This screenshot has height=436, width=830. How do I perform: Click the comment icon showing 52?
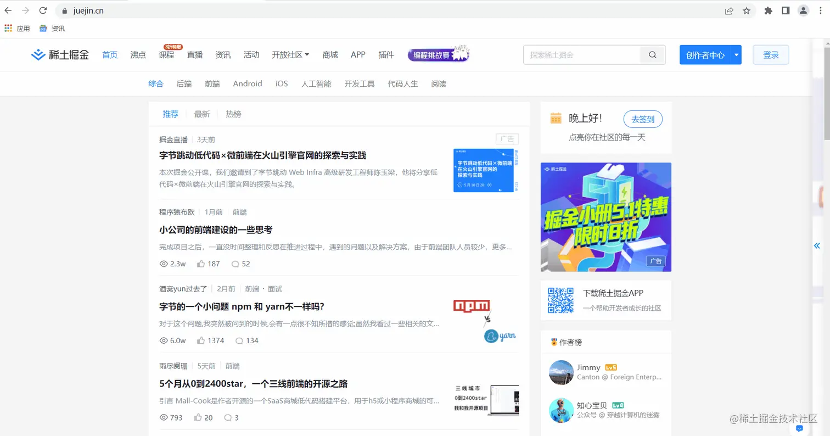pyautogui.click(x=235, y=264)
